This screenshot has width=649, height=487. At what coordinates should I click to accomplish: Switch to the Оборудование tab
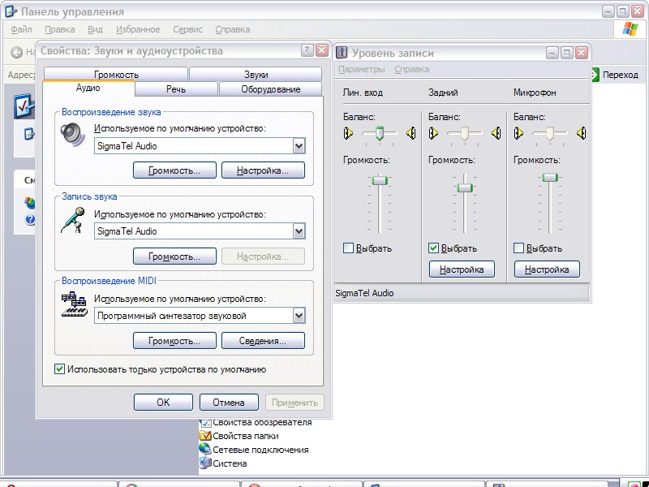coord(270,89)
